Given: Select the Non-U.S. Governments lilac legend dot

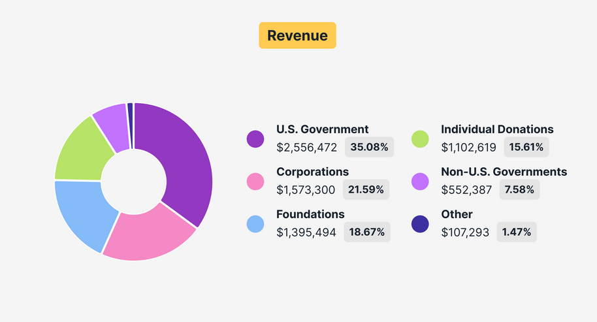Looking at the screenshot, I should 420,182.
